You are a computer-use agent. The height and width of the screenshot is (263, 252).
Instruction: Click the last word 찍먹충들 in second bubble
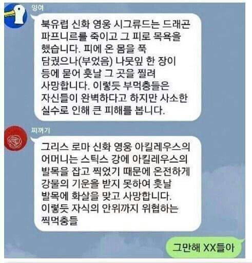tap(60, 220)
